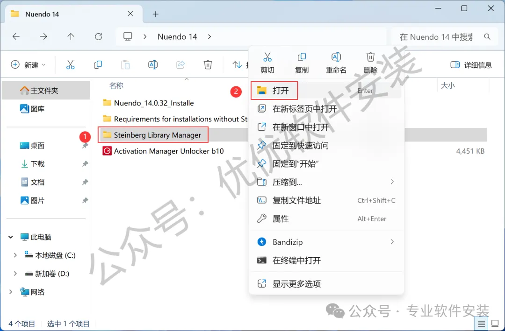Image resolution: width=505 pixels, height=331 pixels.
Task: Select the Requirements for installations folder
Action: [175, 119]
